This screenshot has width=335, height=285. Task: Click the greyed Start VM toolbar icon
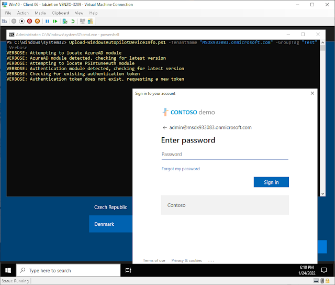point(14,21)
